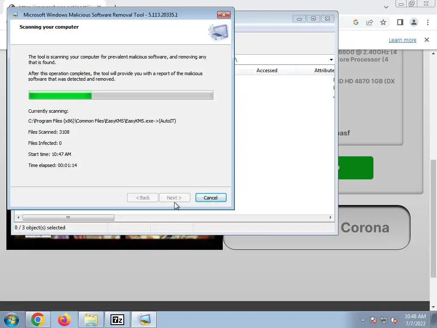The image size is (437, 328).
Task: Cancel the malicious software scan
Action: coord(211,197)
